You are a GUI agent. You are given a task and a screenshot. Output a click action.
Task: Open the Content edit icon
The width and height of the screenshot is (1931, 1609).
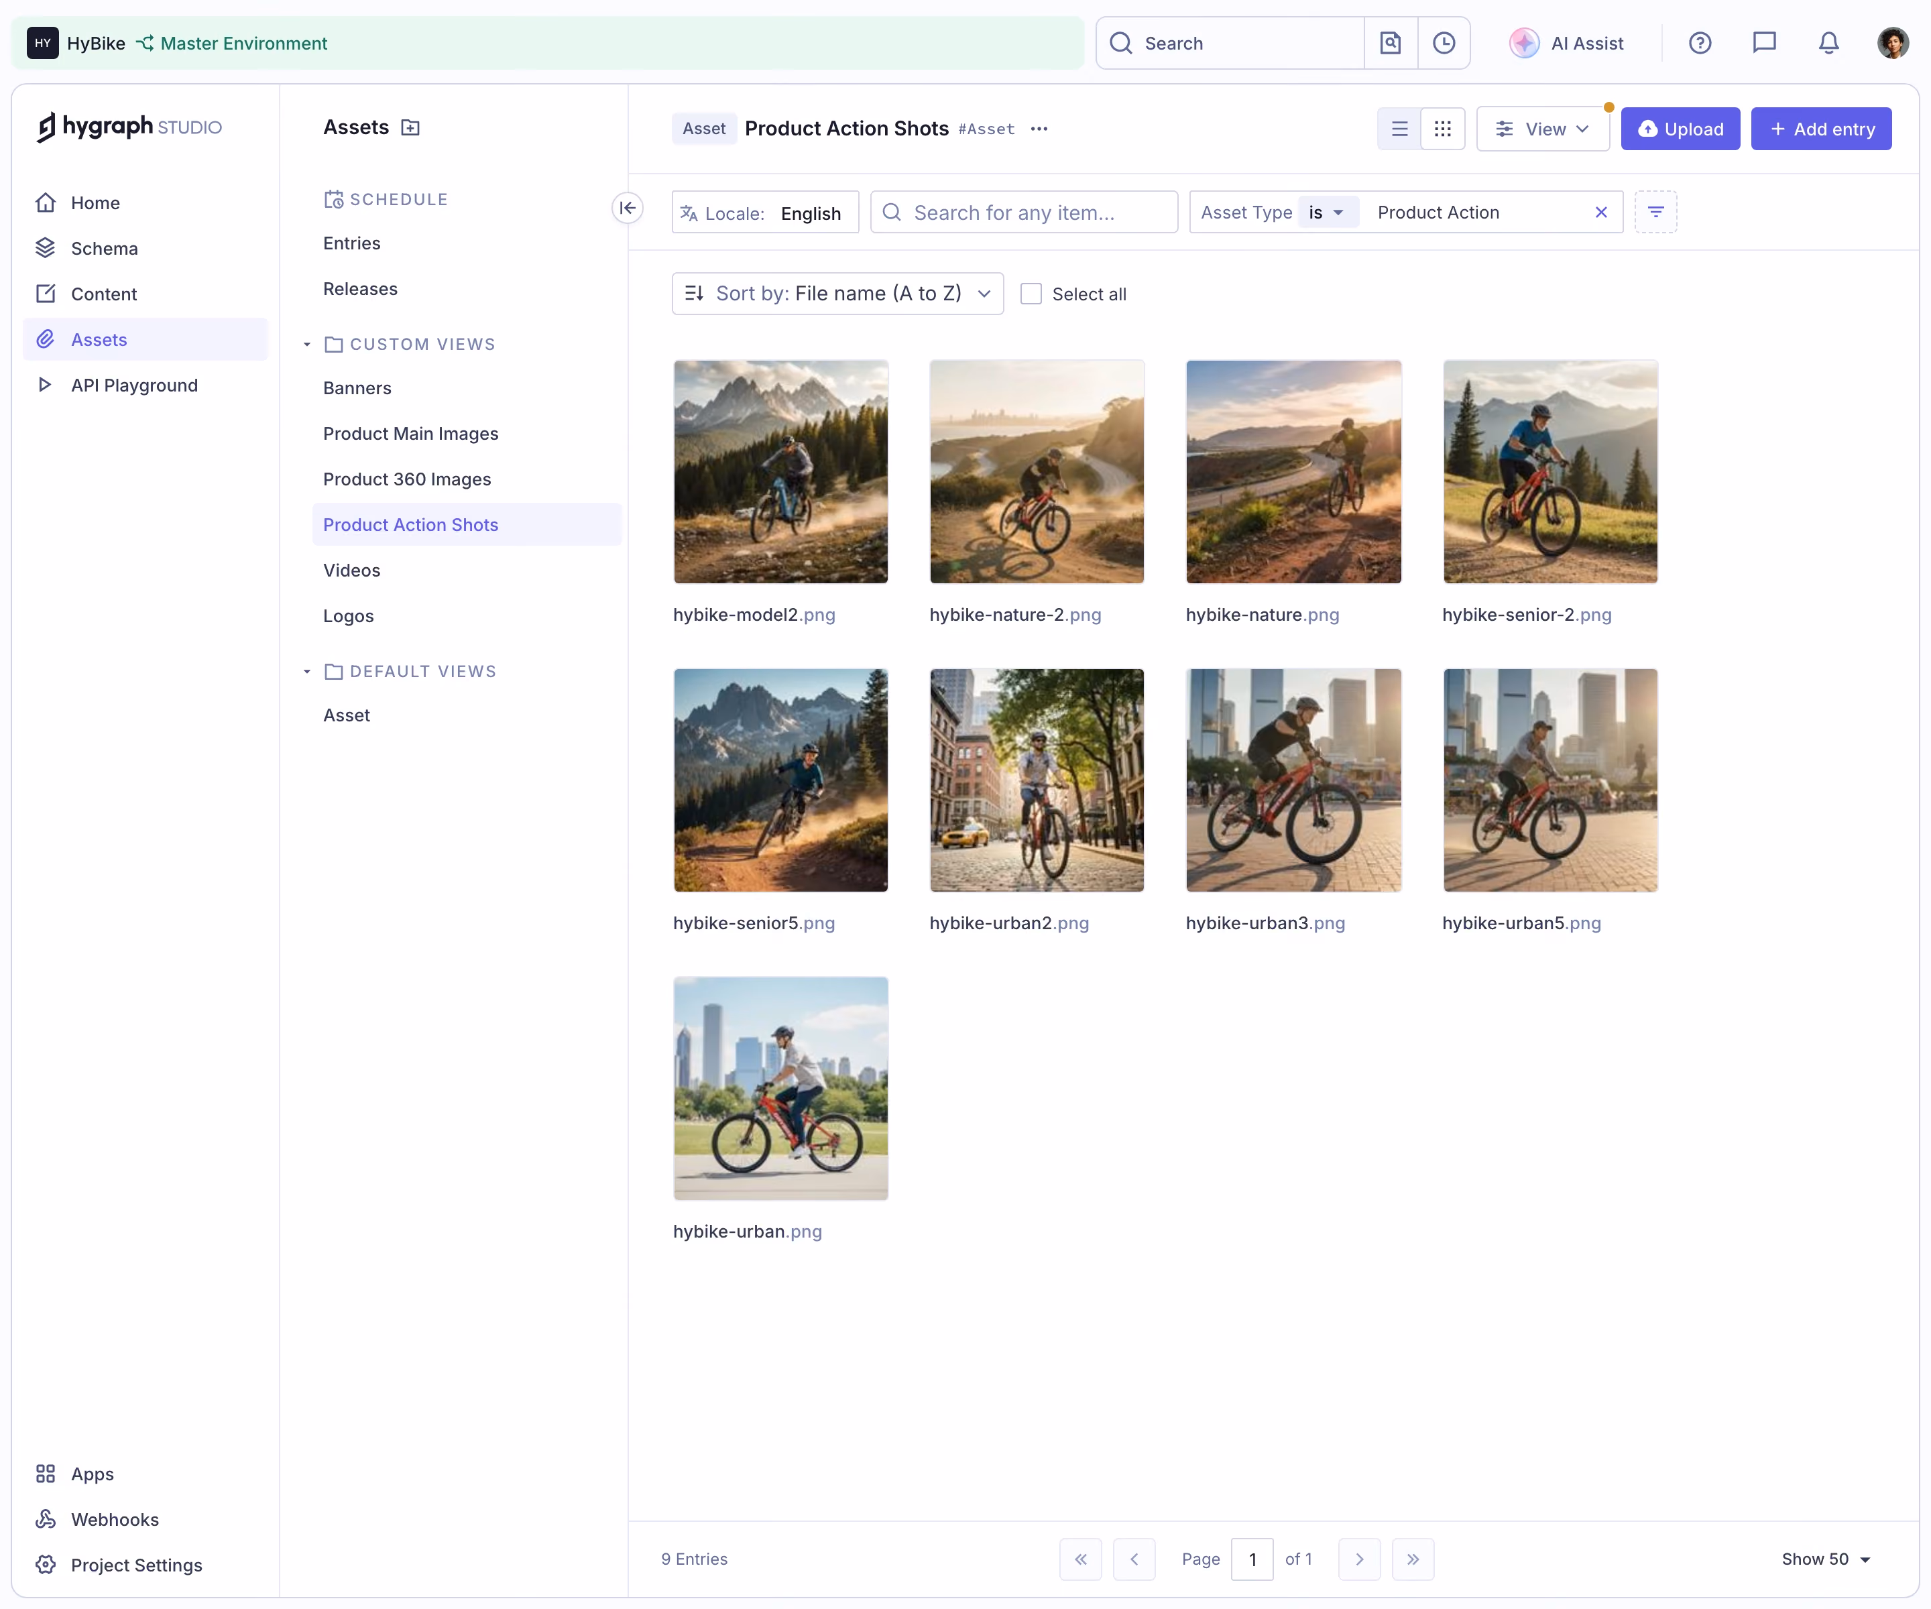coord(45,293)
